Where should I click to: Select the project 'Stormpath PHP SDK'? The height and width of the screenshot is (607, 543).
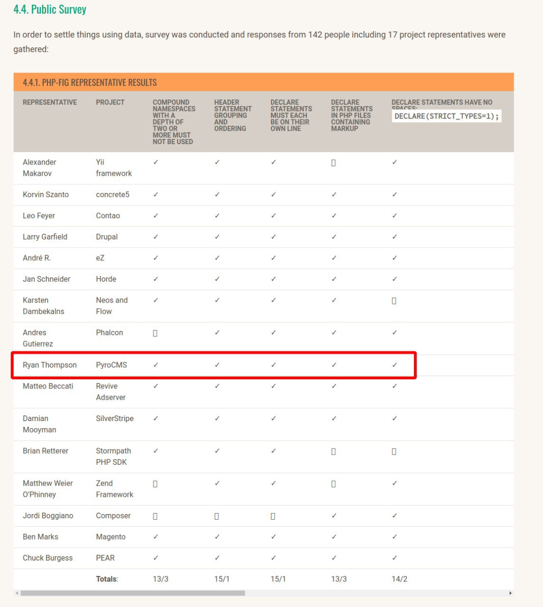click(113, 456)
